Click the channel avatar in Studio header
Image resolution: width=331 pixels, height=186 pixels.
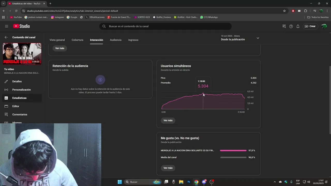[x=324, y=26]
